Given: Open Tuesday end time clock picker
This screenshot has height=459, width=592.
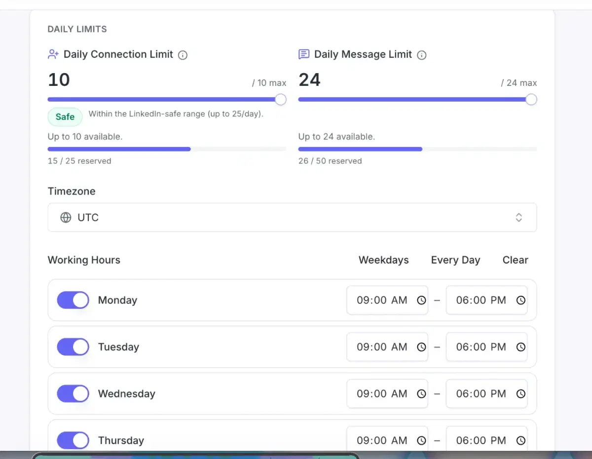Looking at the screenshot, I should 521,347.
